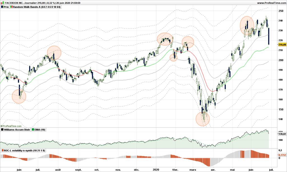The width and height of the screenshot is (287, 172).
Task: Select the août date label
Action: (58, 170)
